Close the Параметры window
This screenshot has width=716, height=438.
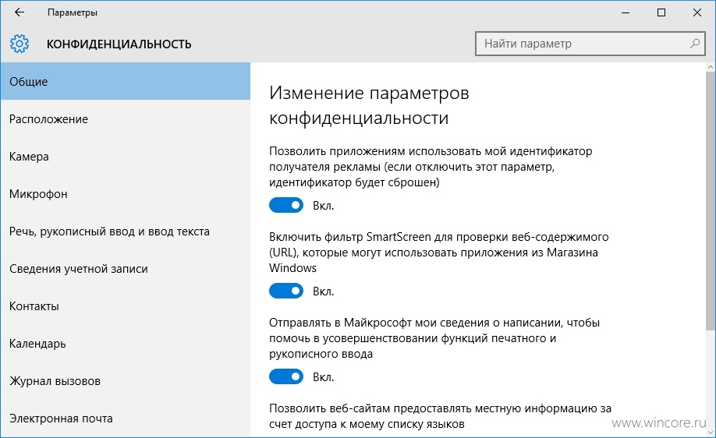pos(697,12)
